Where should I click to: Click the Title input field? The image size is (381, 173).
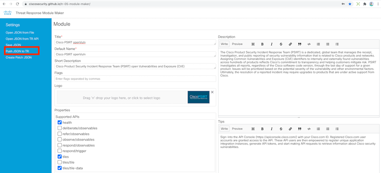pyautogui.click(x=135, y=42)
